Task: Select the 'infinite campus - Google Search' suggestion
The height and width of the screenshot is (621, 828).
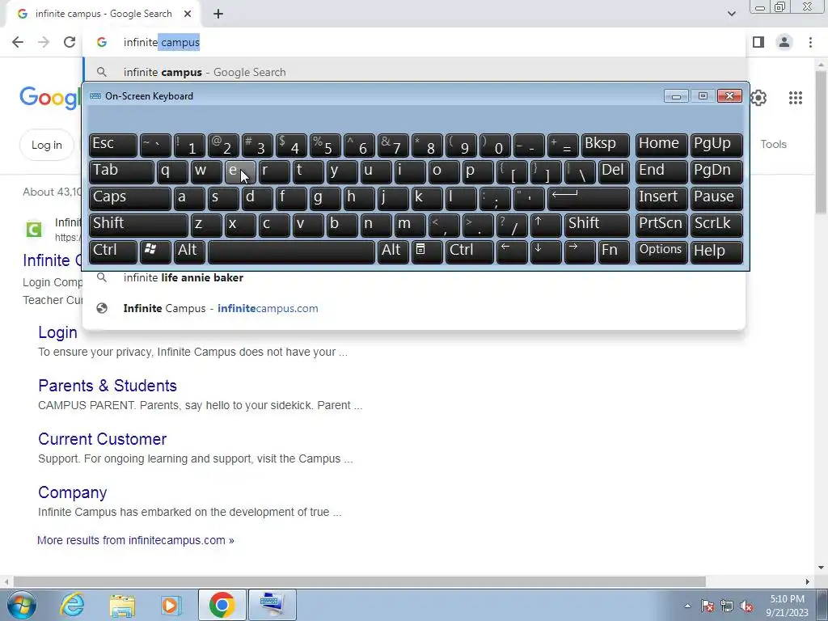Action: click(x=415, y=72)
